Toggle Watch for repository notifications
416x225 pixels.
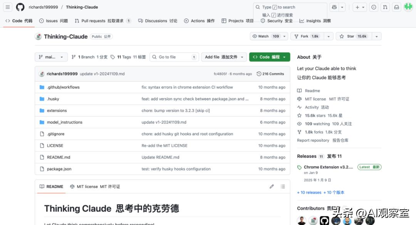point(266,36)
